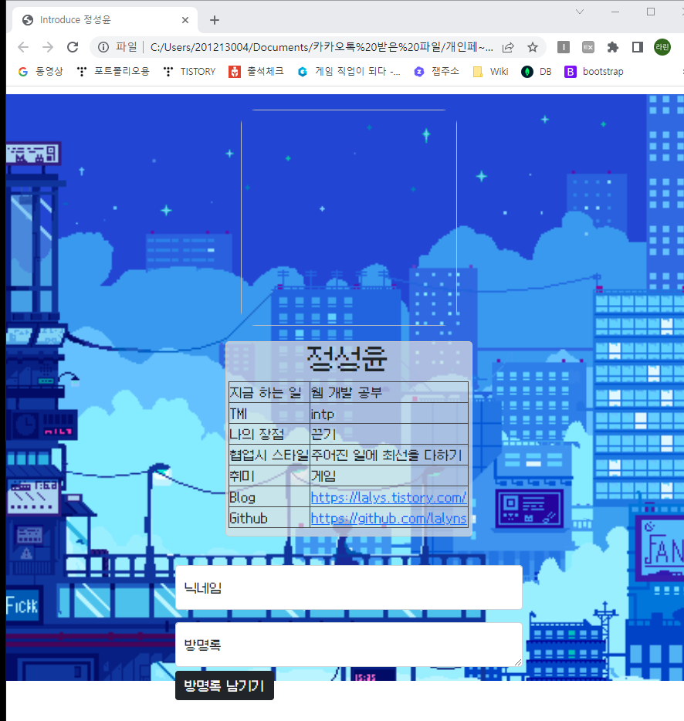Open the 동영상 bookmark
The width and height of the screenshot is (684, 721).
tap(40, 72)
